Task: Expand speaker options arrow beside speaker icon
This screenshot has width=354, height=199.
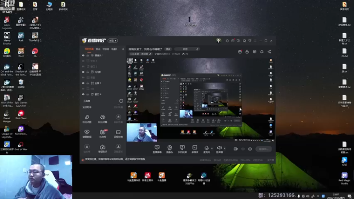Action: pos(225,148)
